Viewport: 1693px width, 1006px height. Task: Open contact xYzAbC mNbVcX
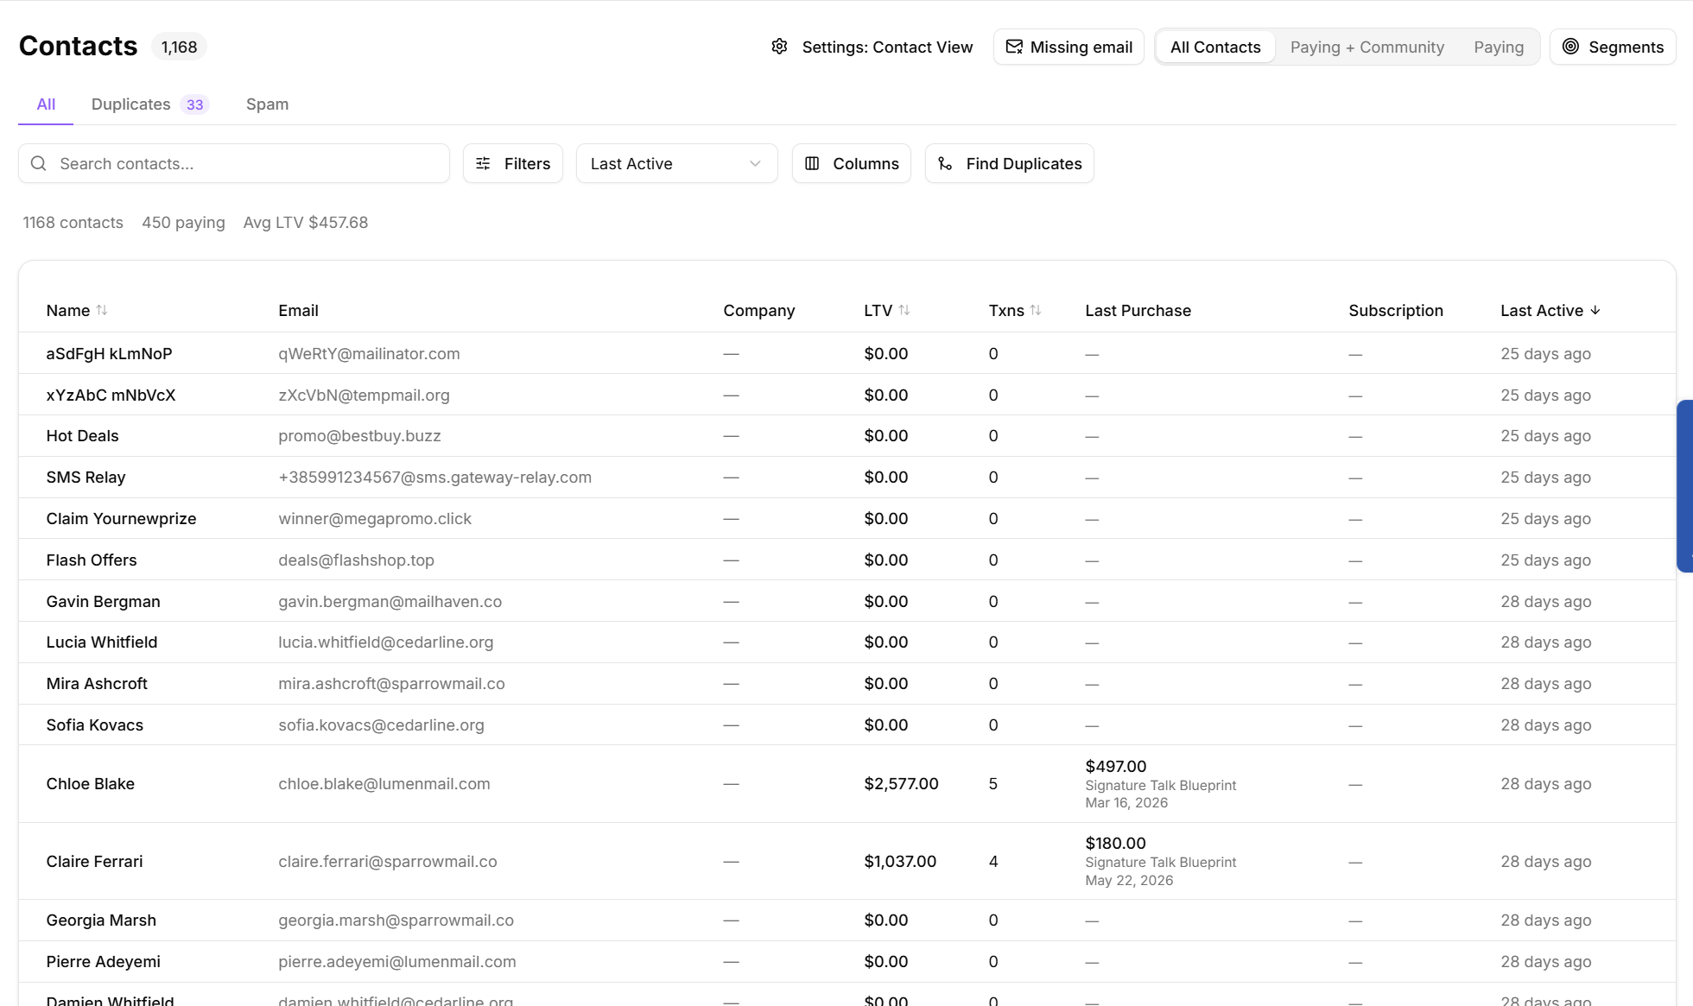click(x=111, y=395)
